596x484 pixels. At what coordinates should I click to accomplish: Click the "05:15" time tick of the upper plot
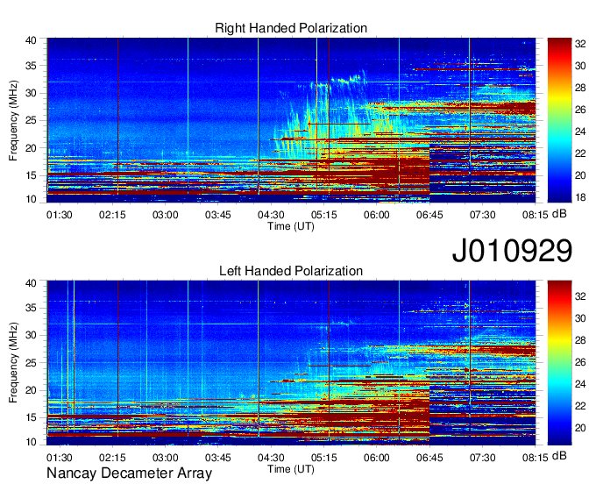[323, 215]
